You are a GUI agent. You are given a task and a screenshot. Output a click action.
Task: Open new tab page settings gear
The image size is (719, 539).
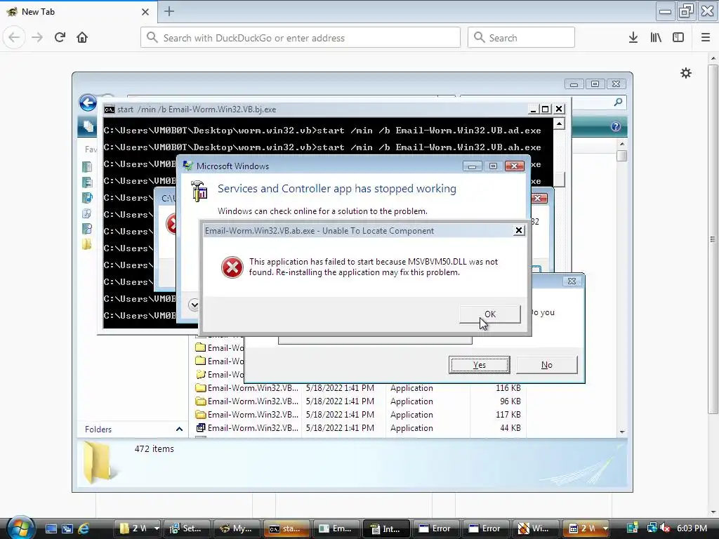click(x=686, y=73)
